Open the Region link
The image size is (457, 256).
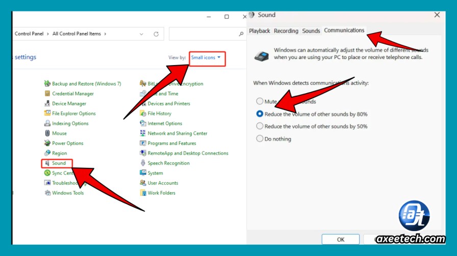60,153
